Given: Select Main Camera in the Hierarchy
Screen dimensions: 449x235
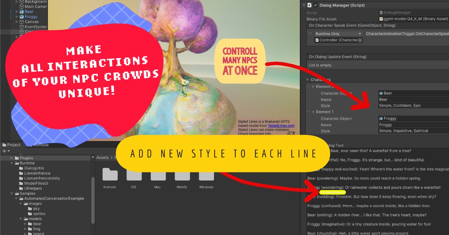Looking at the screenshot, I should 33,7.
